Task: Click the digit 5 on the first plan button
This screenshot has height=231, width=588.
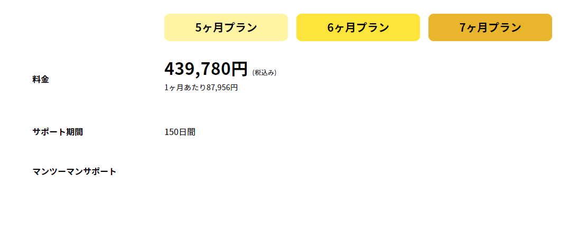Action: (x=198, y=28)
